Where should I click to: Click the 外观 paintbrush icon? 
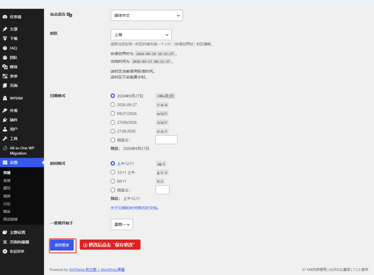point(5,110)
